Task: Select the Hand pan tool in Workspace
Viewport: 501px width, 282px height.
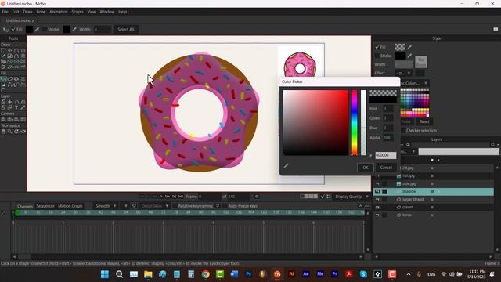Action: pyautogui.click(x=3, y=132)
